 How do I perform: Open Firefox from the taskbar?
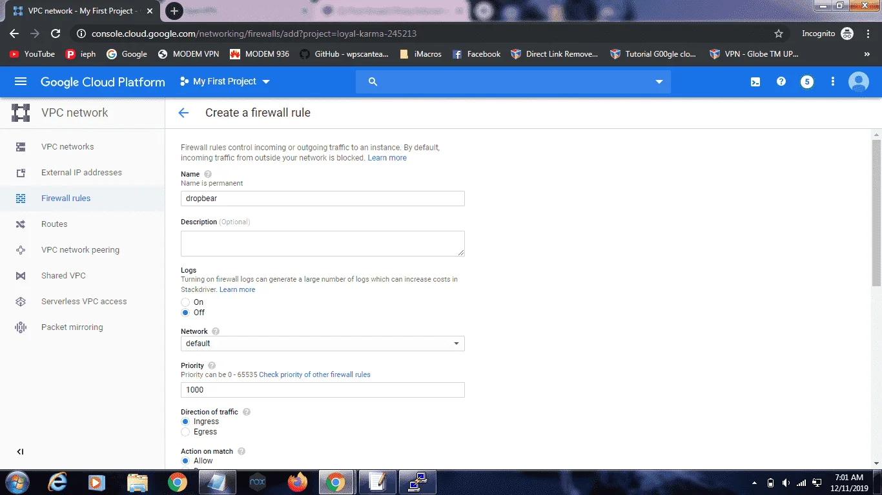(297, 482)
